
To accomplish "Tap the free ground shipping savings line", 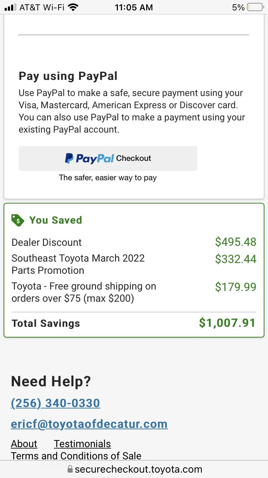I will click(84, 292).
